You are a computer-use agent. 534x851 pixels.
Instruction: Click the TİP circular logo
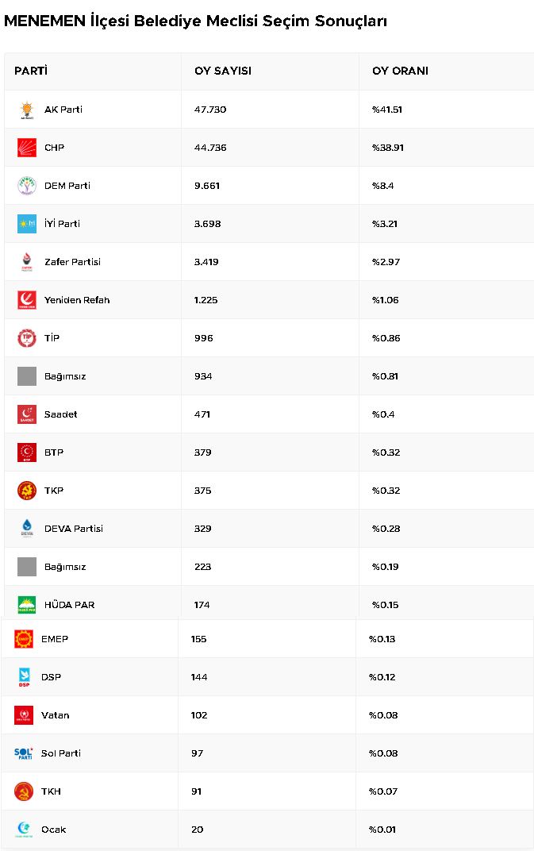[x=27, y=338]
